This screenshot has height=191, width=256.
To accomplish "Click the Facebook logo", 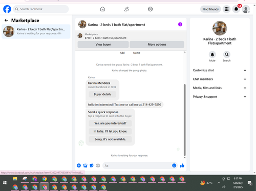I will pyautogui.click(x=7, y=9).
